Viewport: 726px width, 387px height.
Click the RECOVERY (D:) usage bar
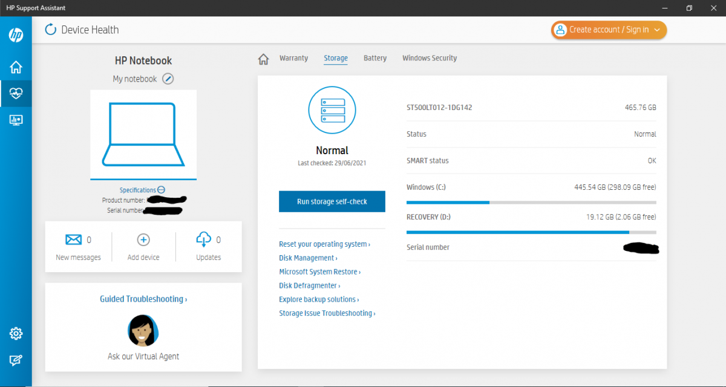pos(531,232)
